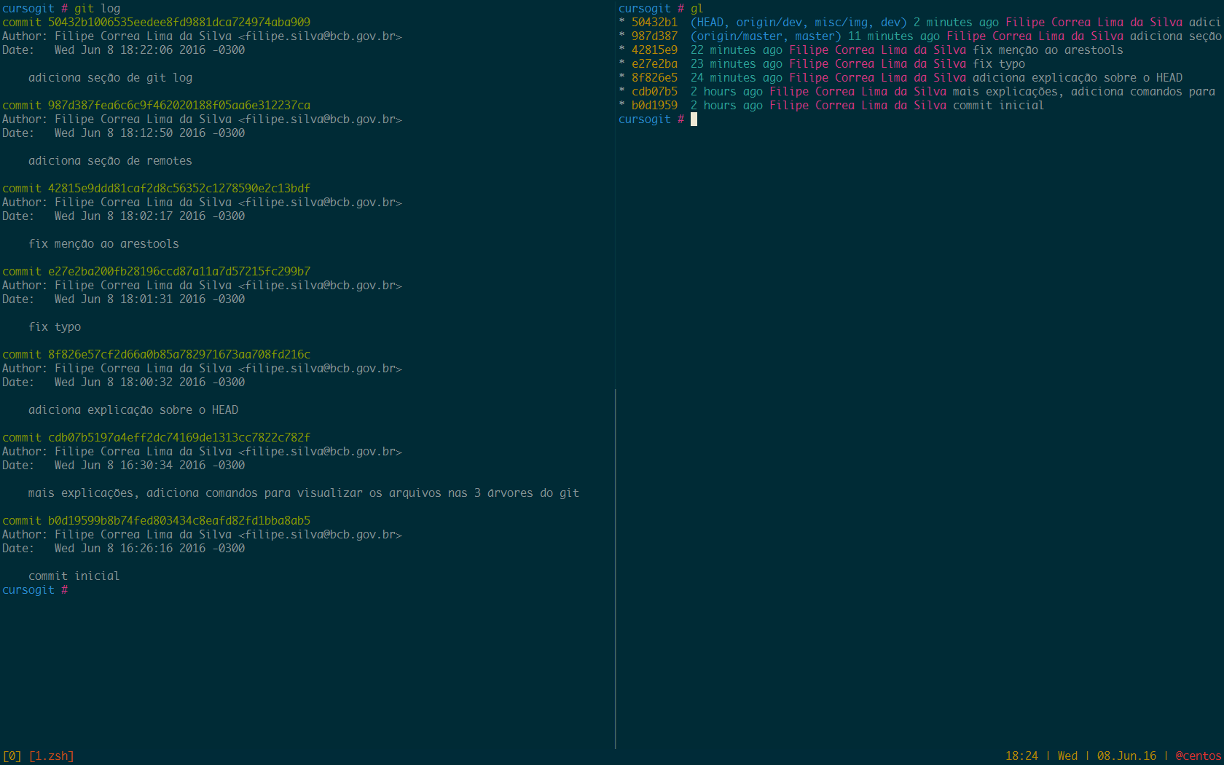Click the message 'fix menção ao arestools' in left pane
Viewport: 1224px width, 765px height.
tap(103, 244)
